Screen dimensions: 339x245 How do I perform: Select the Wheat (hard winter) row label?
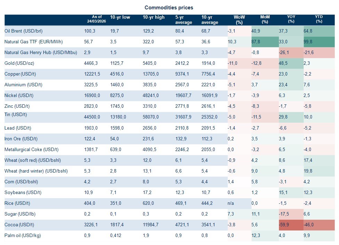click(36, 171)
